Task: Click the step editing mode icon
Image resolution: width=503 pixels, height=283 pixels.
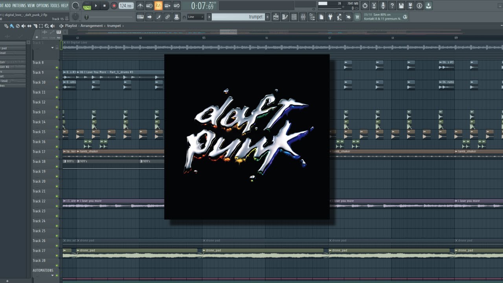Action: pyautogui.click(x=158, y=17)
